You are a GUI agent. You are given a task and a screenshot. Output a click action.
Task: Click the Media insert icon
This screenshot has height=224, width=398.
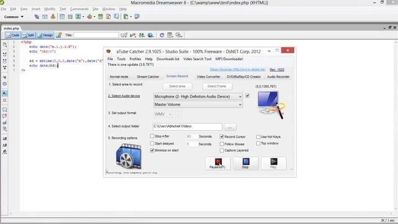(x=90, y=17)
